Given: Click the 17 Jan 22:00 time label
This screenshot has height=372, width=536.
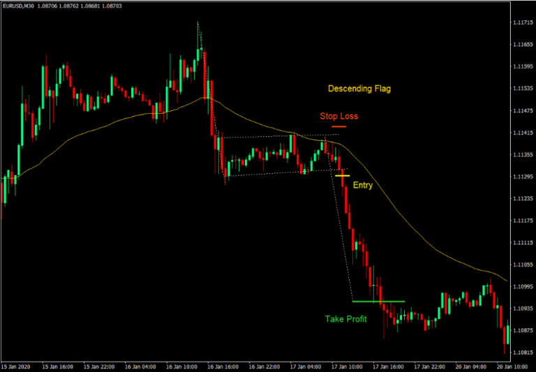Looking at the screenshot, I should (429, 366).
